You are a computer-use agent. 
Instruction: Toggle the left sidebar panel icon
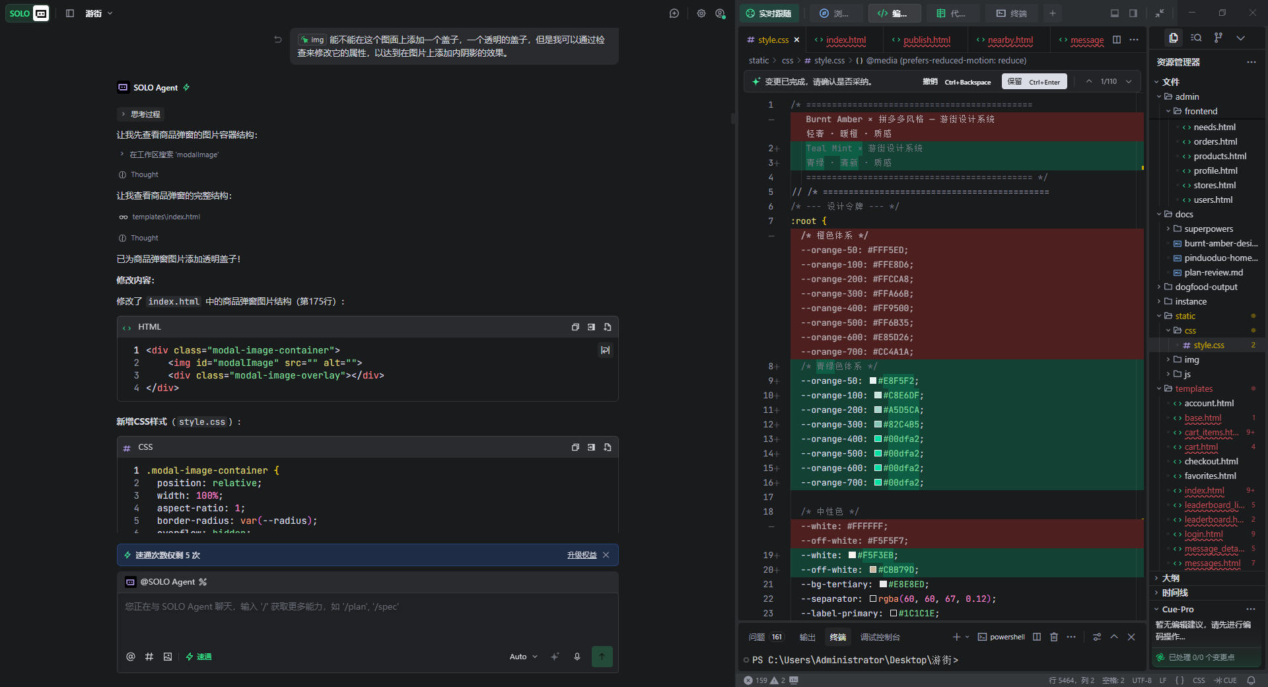click(x=70, y=13)
